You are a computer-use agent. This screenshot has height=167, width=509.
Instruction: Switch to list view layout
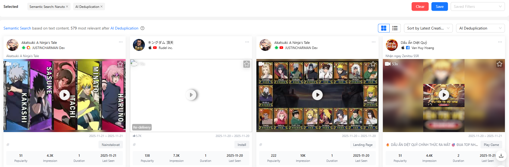tap(395, 28)
